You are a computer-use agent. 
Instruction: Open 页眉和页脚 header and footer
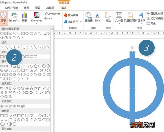(130, 17)
